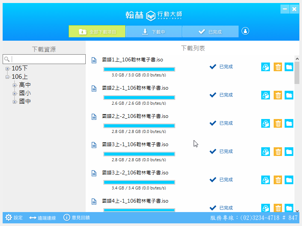This screenshot has width=302, height=226.
Task: Click the file name 國語1上_106翰林電子書.iso
Action: point(133,60)
